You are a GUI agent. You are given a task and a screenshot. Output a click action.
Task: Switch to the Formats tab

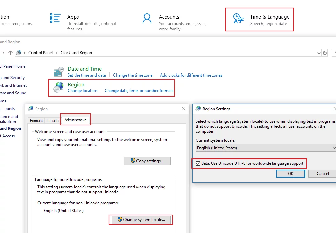coord(36,121)
